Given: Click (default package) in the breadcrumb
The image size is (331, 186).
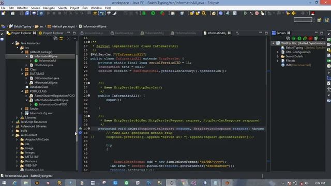Looking at the screenshot, I should click(x=63, y=26).
